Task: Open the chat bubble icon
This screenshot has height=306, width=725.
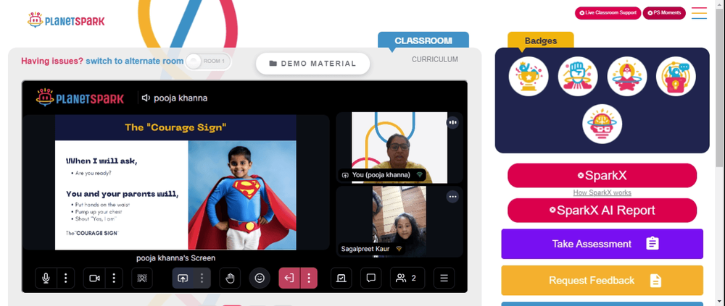Action: pos(370,278)
